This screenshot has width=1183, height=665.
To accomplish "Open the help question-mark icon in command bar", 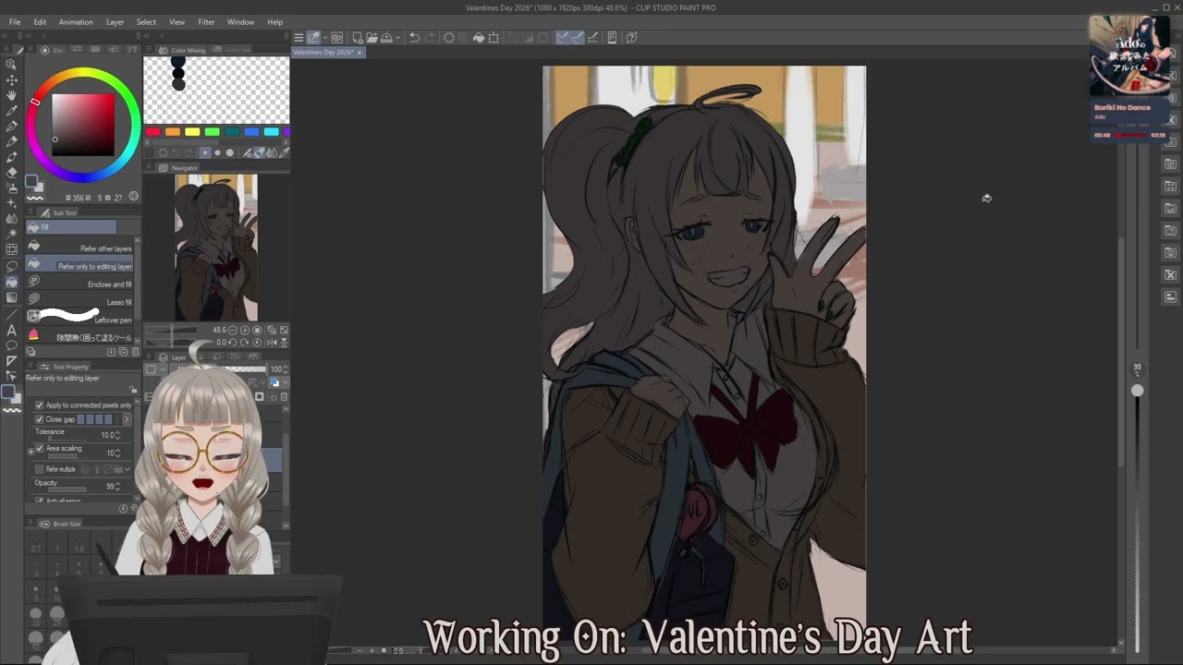I will click(631, 37).
